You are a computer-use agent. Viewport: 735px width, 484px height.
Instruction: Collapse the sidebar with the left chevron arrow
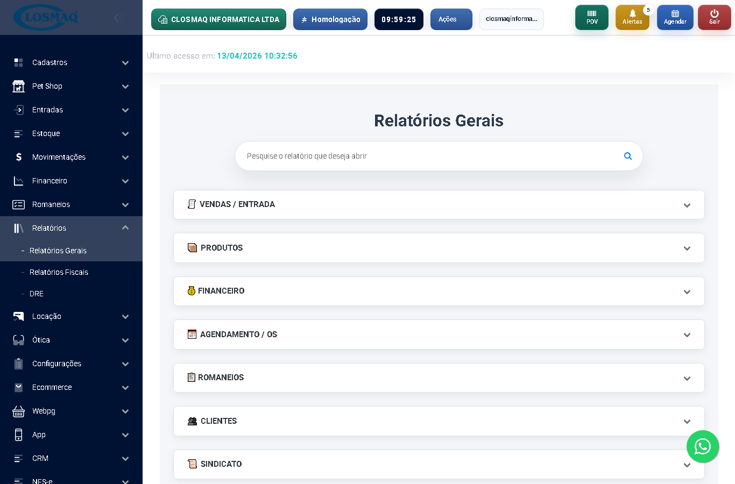(118, 17)
